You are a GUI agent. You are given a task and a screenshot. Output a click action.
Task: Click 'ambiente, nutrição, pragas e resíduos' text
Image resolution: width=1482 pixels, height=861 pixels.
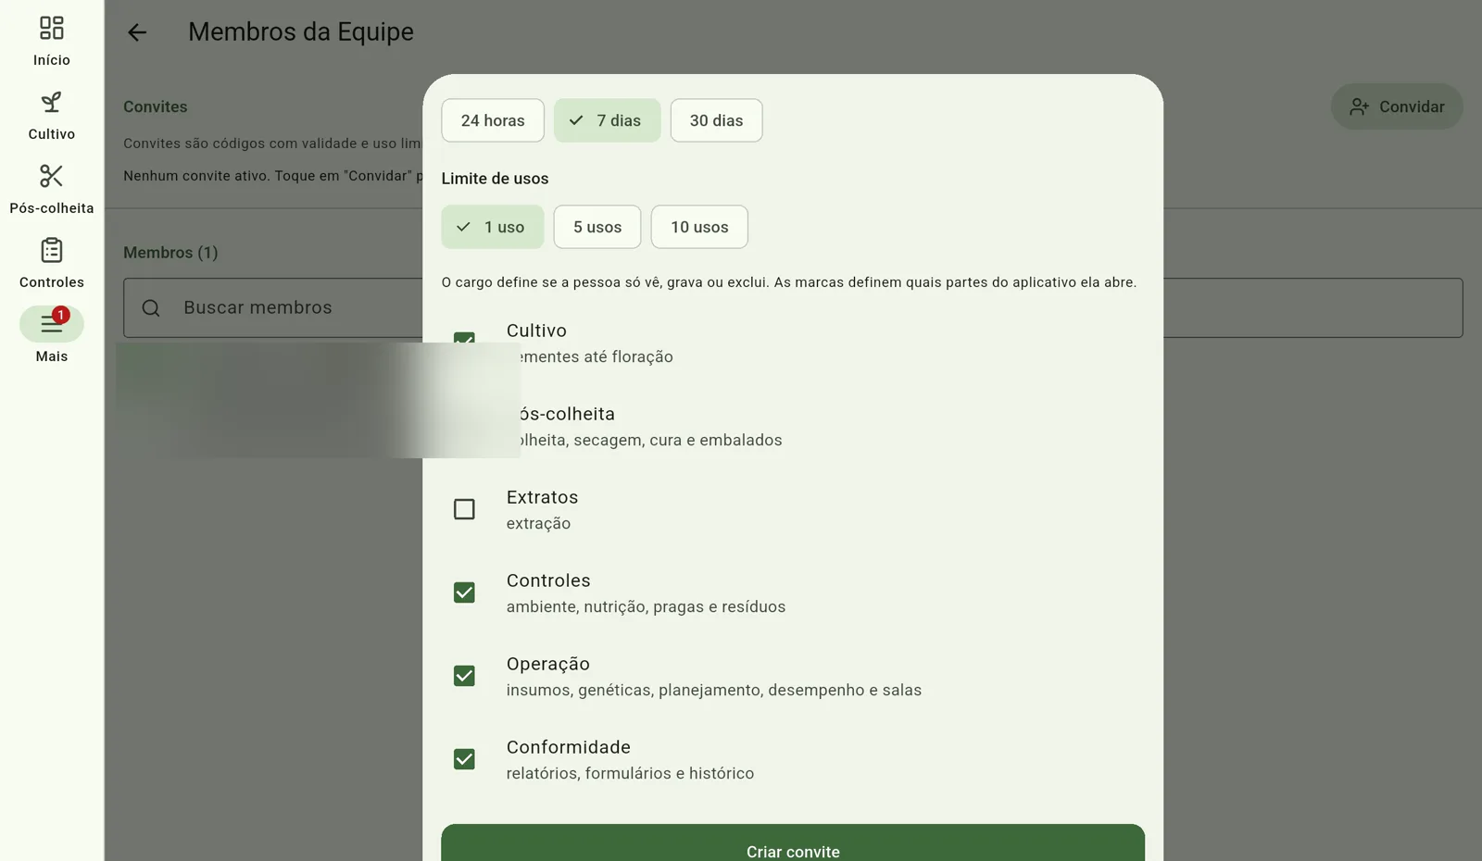pyautogui.click(x=646, y=606)
